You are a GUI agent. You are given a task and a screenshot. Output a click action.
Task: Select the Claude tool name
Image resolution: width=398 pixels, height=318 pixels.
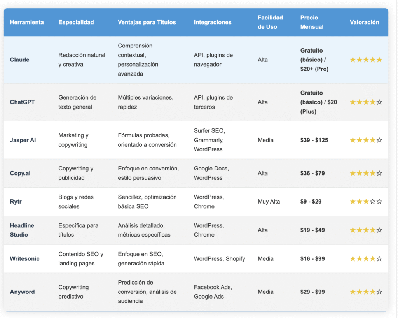point(19,60)
